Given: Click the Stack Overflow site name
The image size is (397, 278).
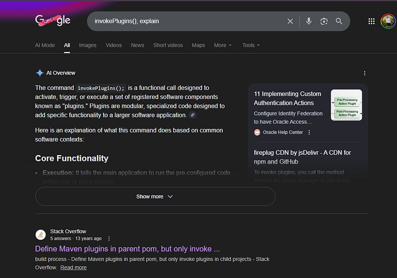Looking at the screenshot, I should 68,231.
